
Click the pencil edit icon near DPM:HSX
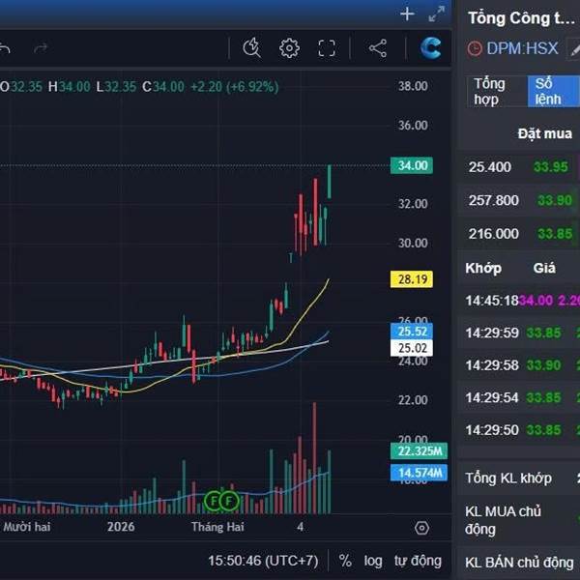click(x=574, y=50)
